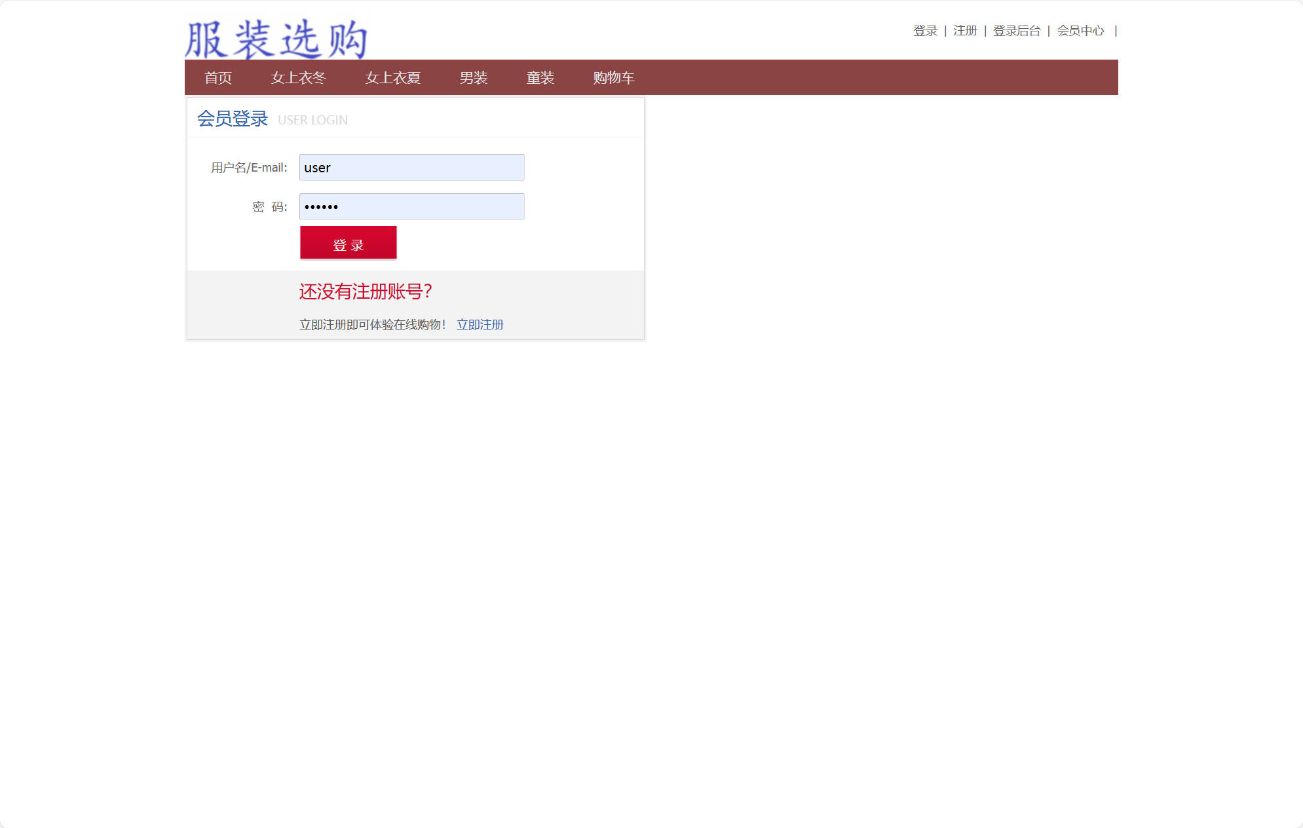This screenshot has width=1303, height=828.
Task: Open the 首页 navigation item
Action: point(217,78)
